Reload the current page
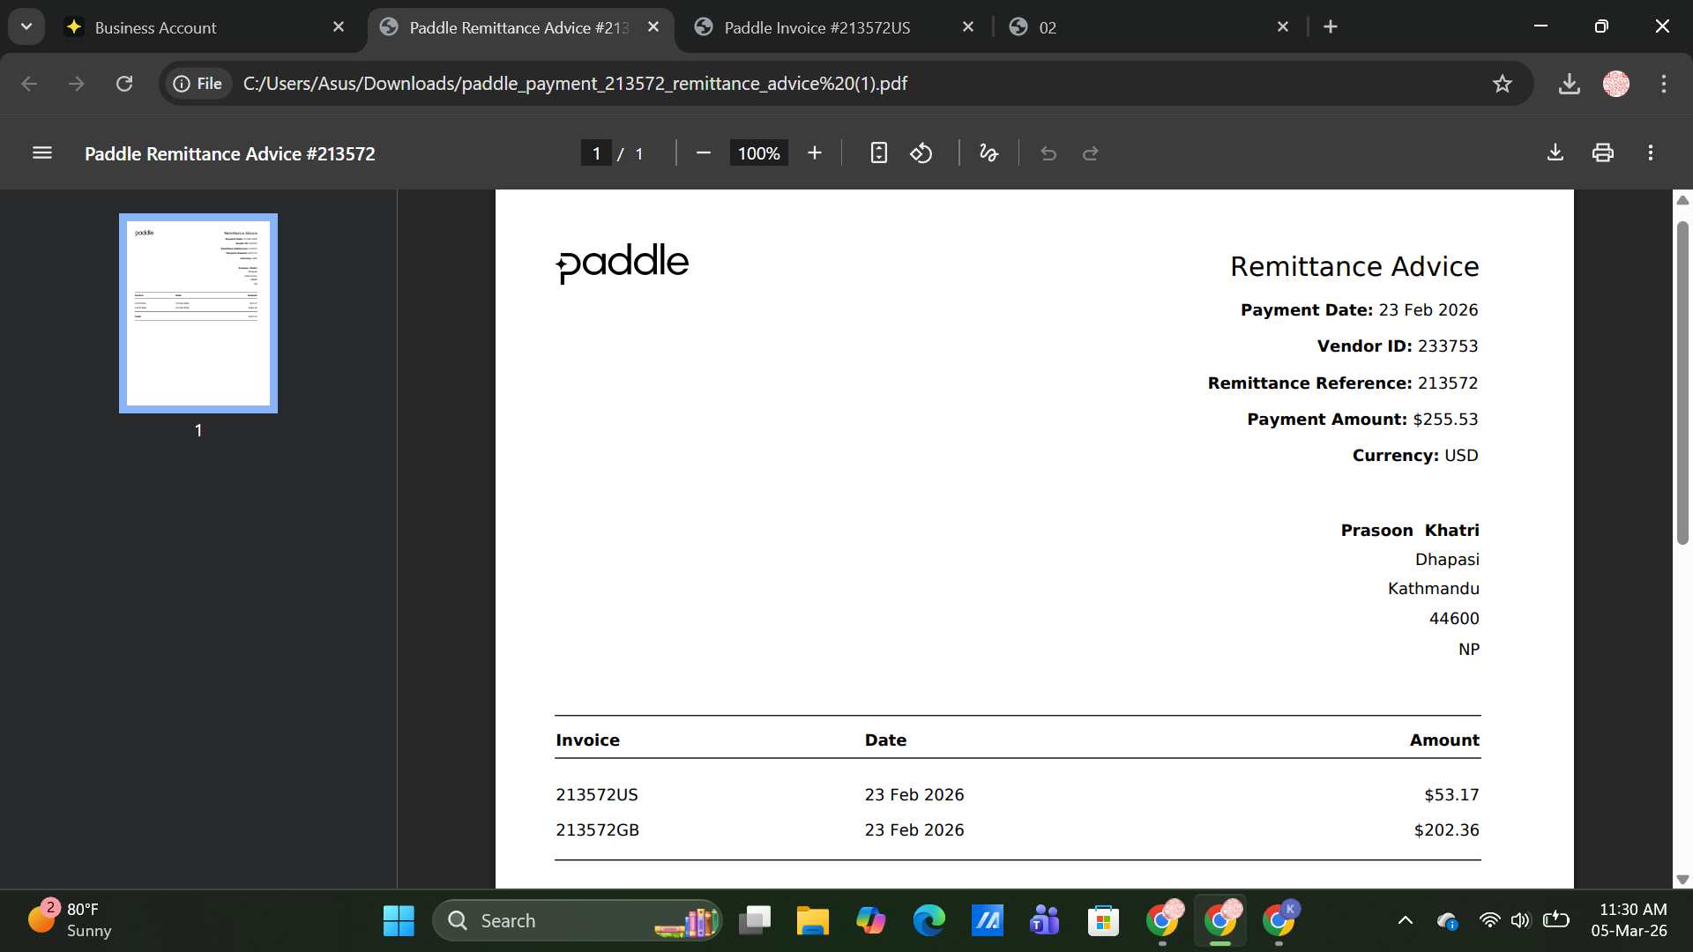 [x=124, y=84]
